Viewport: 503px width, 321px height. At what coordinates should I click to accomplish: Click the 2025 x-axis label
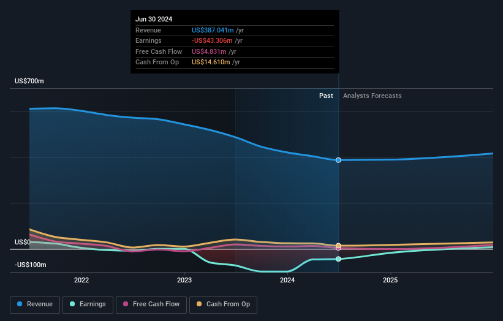[390, 281]
